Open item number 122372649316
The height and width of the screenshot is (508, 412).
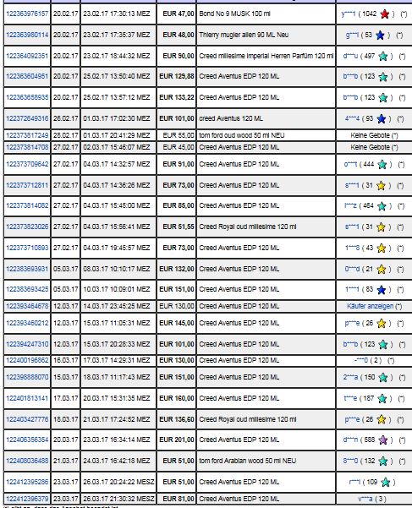[27, 118]
